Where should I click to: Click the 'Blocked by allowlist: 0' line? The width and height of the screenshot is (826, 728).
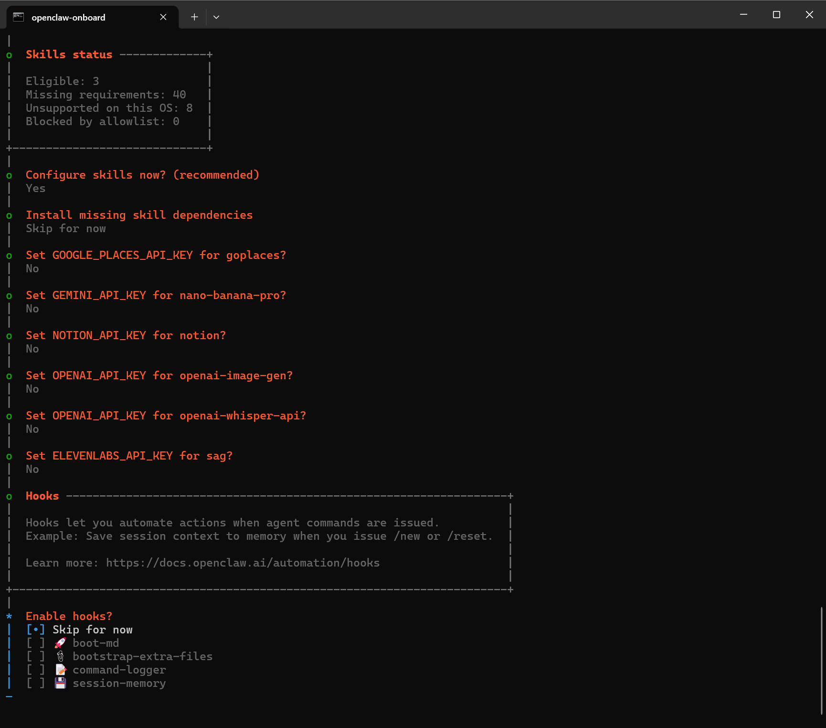tap(103, 121)
